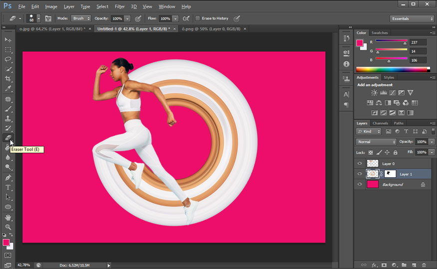Select the Eyedropper tool

pos(8,88)
